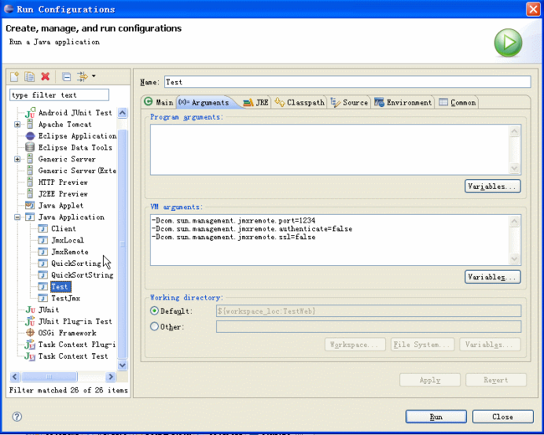Click tree horizontal scrollbar left arrow
The height and width of the screenshot is (435, 544).
tap(14, 376)
